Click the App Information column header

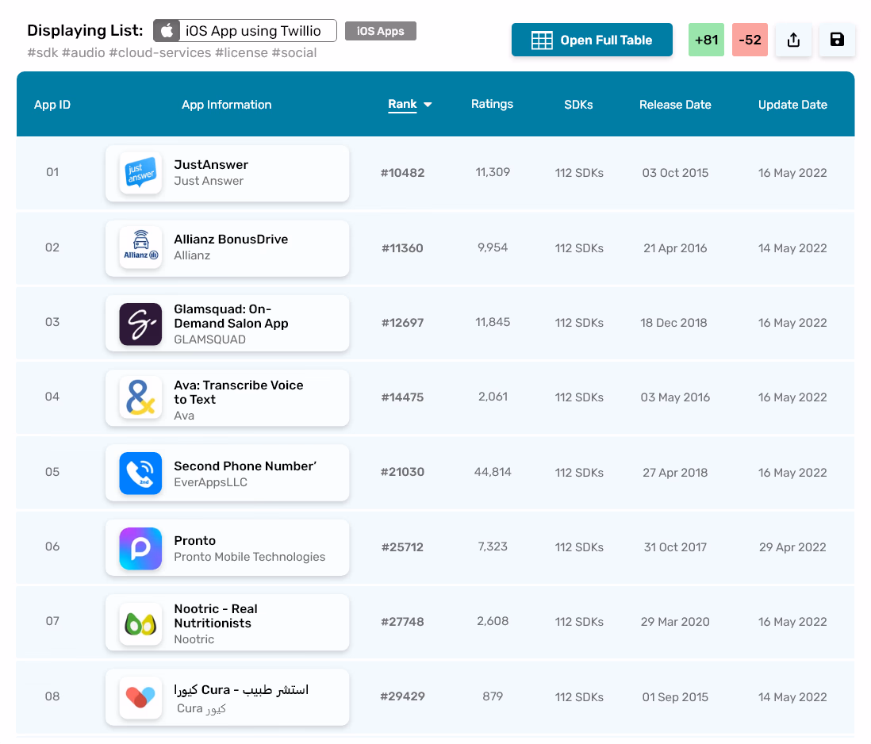(227, 105)
